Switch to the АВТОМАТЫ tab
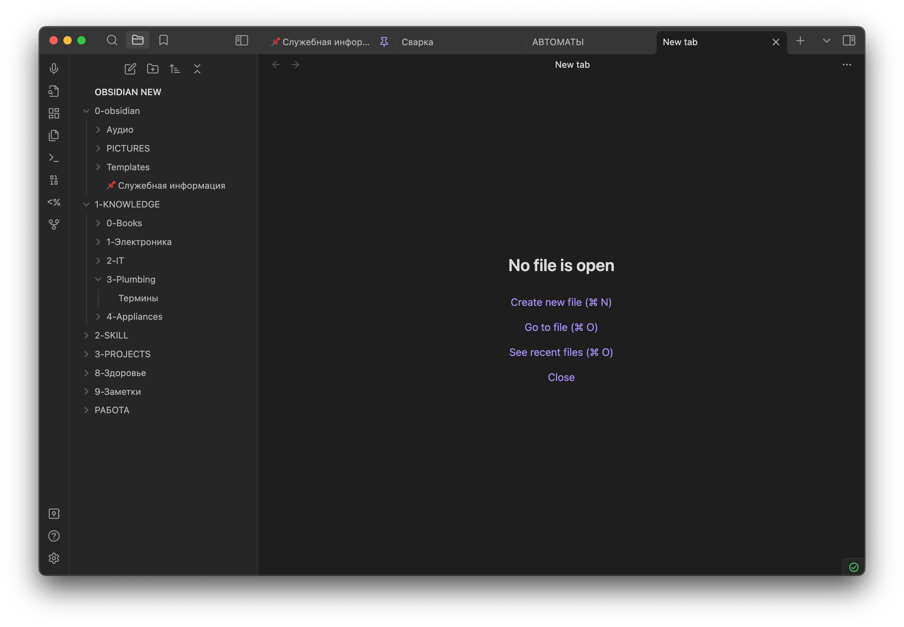The image size is (904, 627). pyautogui.click(x=557, y=42)
